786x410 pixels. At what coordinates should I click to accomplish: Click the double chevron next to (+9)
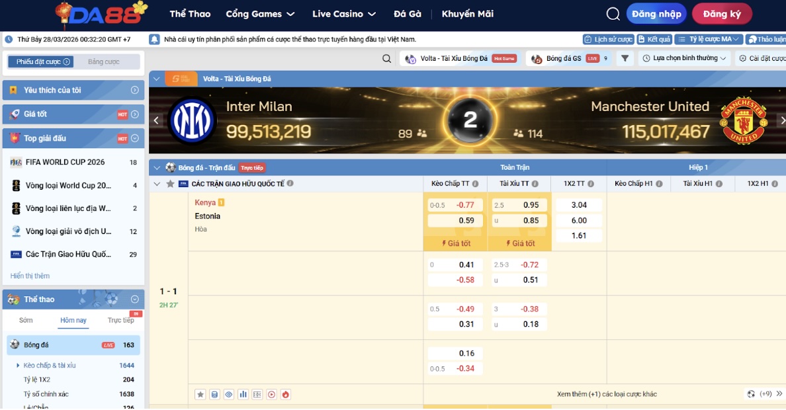pyautogui.click(x=779, y=394)
